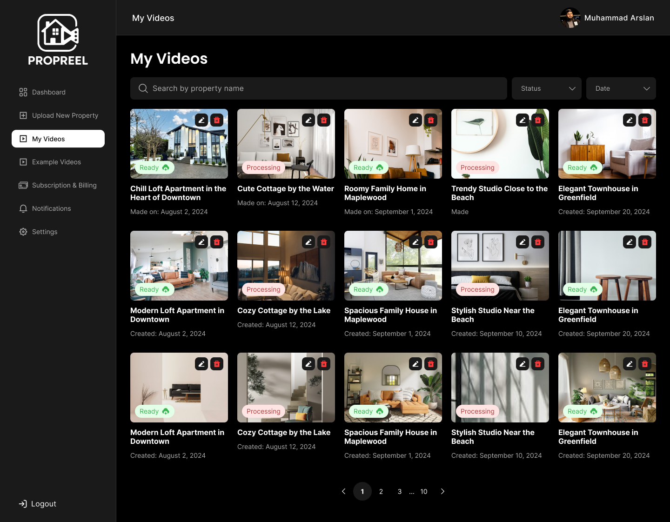Click Muhammad Arslan username
Screen dimensions: 670x522
pos(619,18)
